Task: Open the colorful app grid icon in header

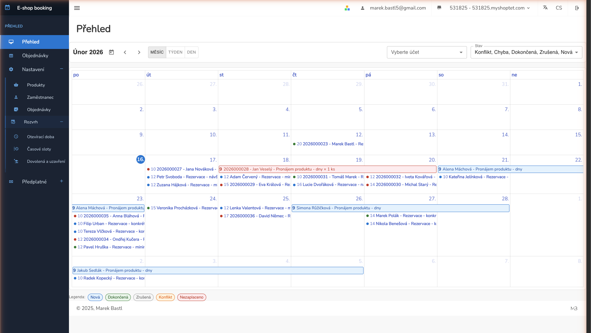Action: pyautogui.click(x=347, y=8)
